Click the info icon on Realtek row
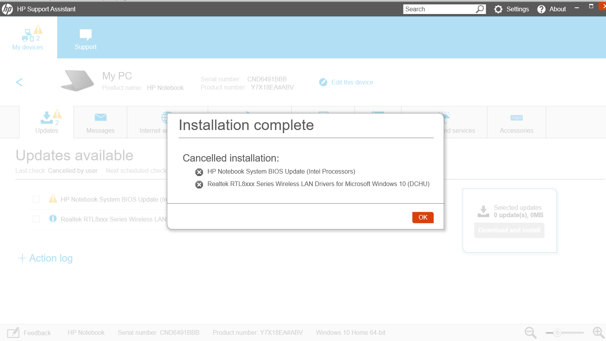This screenshot has width=606, height=341. (x=53, y=219)
